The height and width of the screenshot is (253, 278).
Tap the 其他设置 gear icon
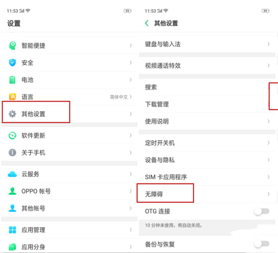13,114
